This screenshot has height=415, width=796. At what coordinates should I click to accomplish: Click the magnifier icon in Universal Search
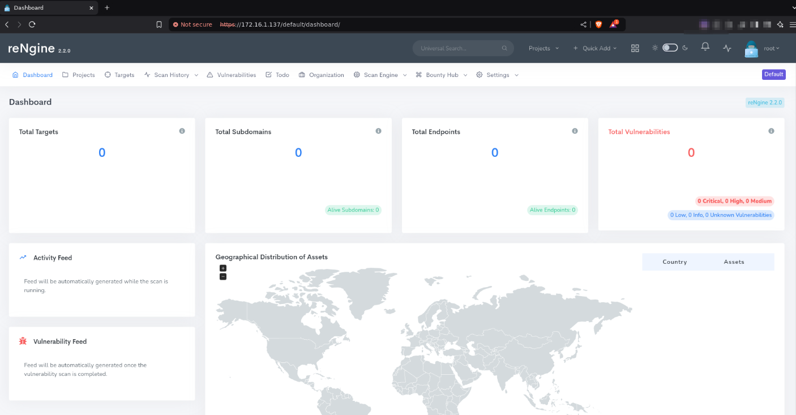(504, 48)
